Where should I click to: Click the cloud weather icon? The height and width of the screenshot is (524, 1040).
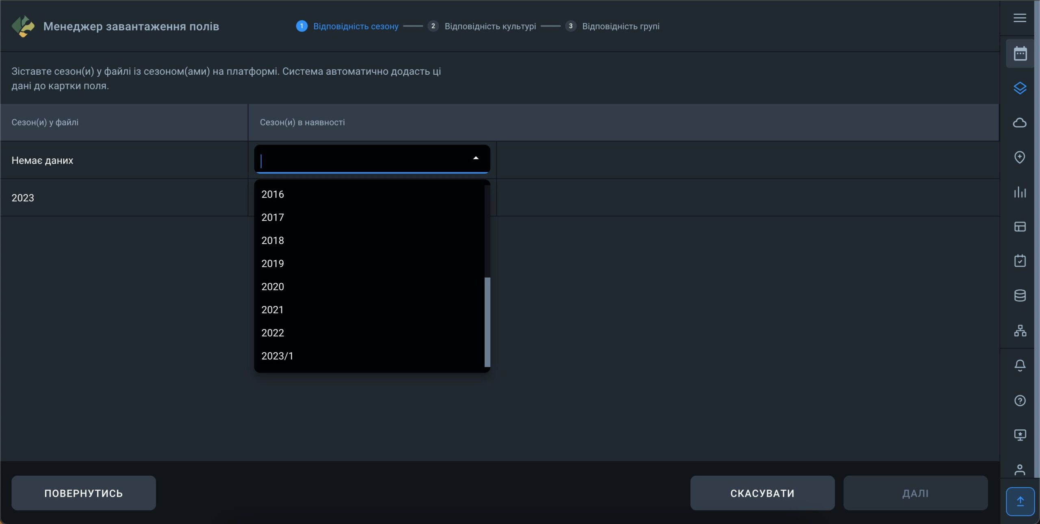click(x=1020, y=123)
